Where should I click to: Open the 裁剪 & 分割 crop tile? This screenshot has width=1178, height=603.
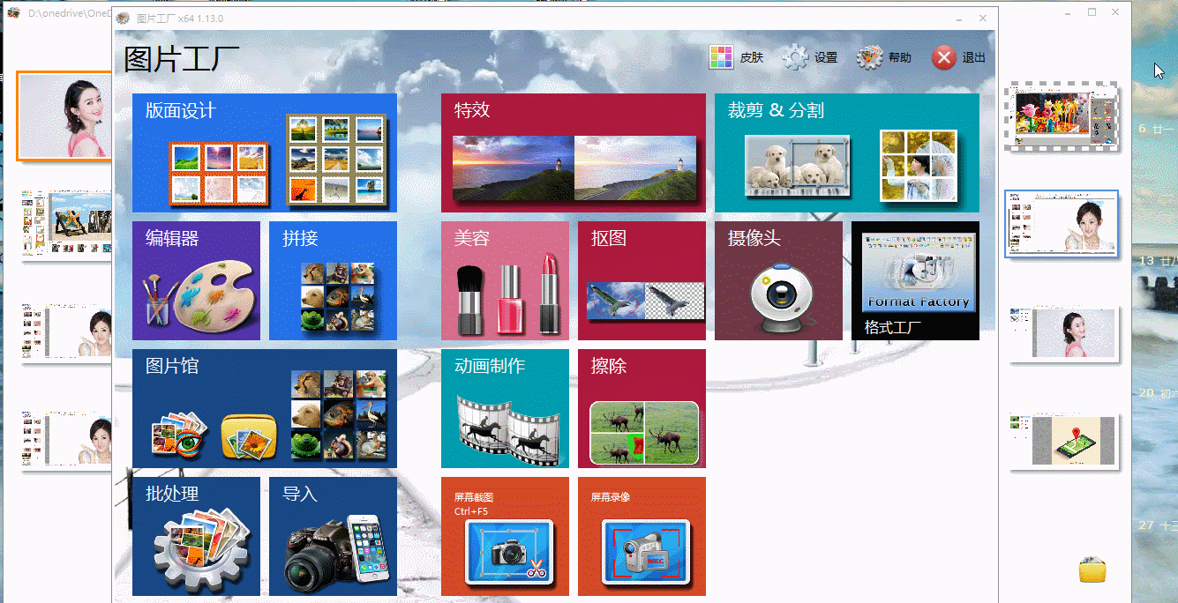click(x=846, y=153)
